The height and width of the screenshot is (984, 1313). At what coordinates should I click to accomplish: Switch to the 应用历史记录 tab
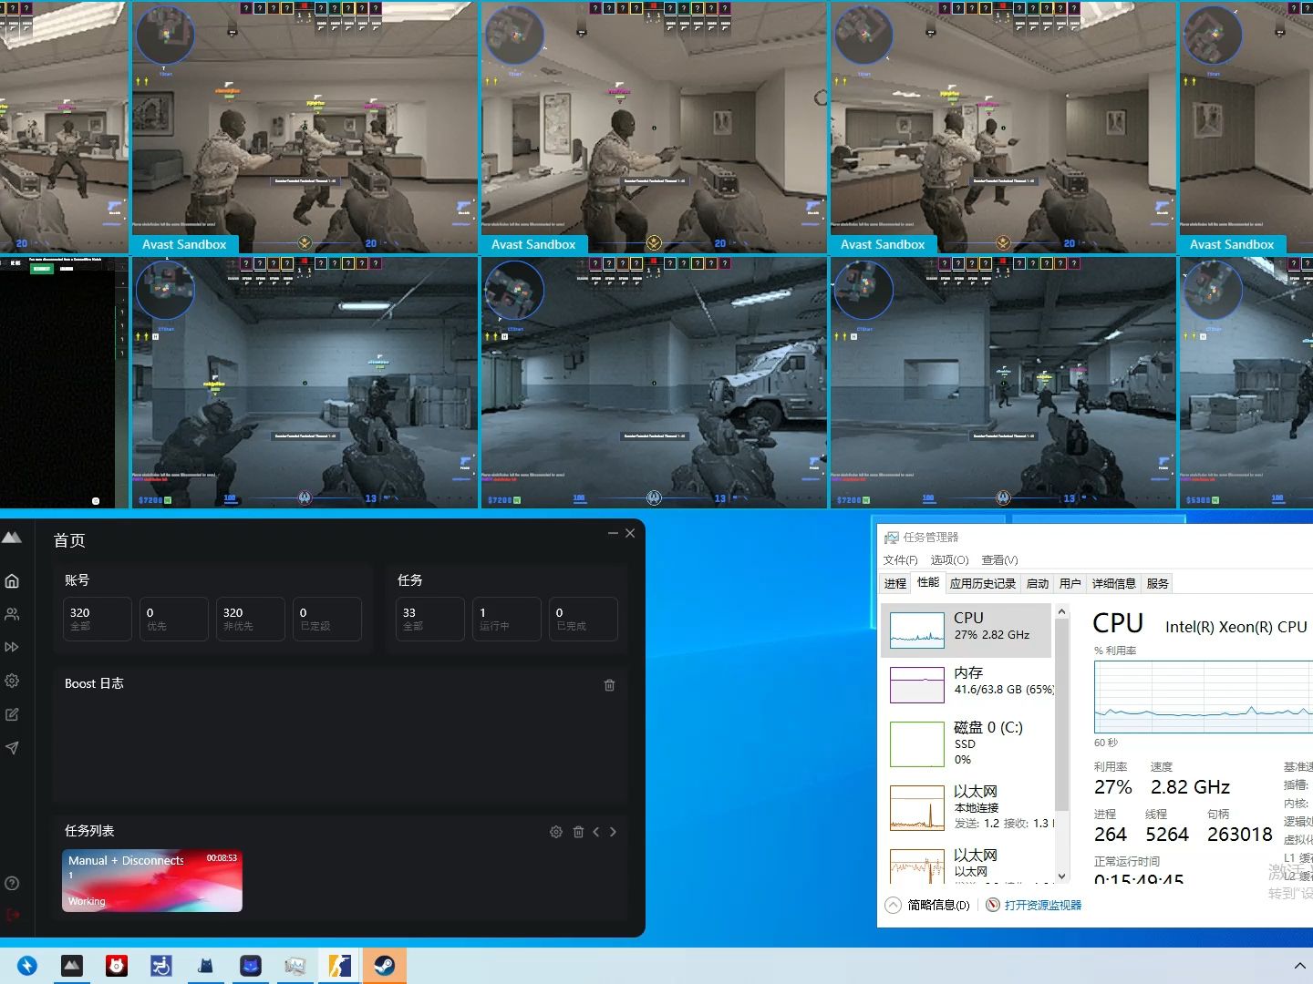tap(983, 584)
